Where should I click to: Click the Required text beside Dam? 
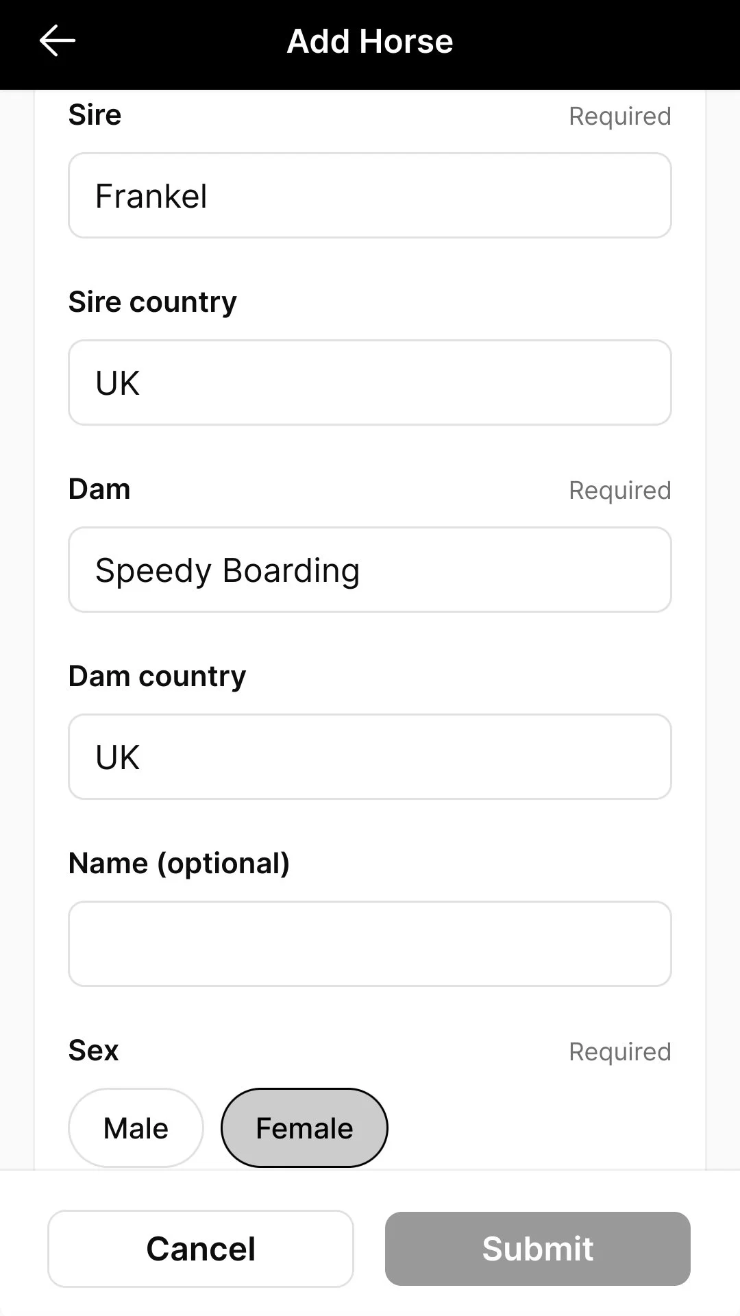coord(619,491)
